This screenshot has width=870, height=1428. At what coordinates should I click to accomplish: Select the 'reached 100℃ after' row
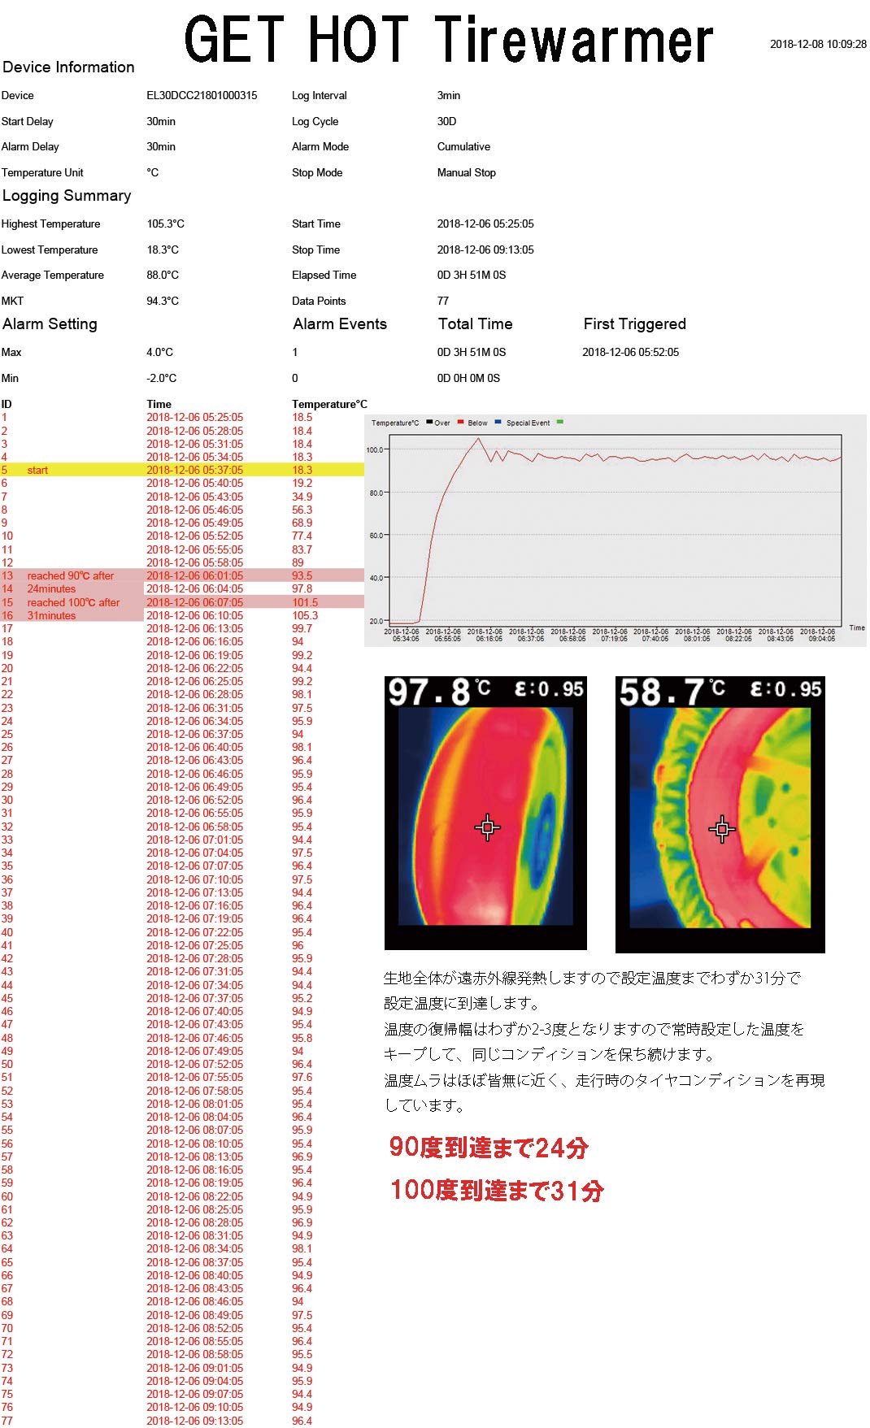tap(182, 602)
